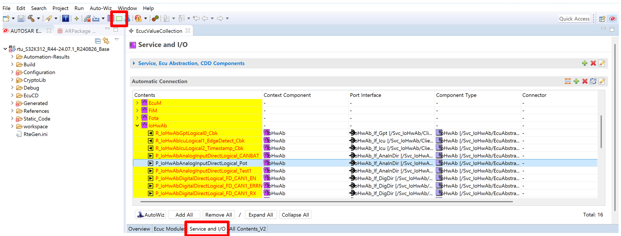Screen dimensions: 621x236
Task: Click the blue T toolbar icon
Action: (66, 18)
